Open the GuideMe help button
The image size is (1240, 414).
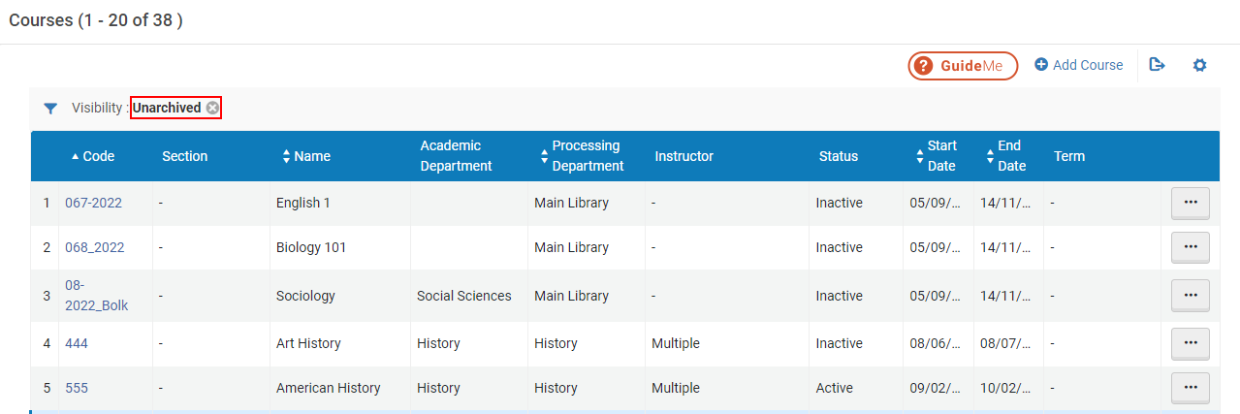962,66
